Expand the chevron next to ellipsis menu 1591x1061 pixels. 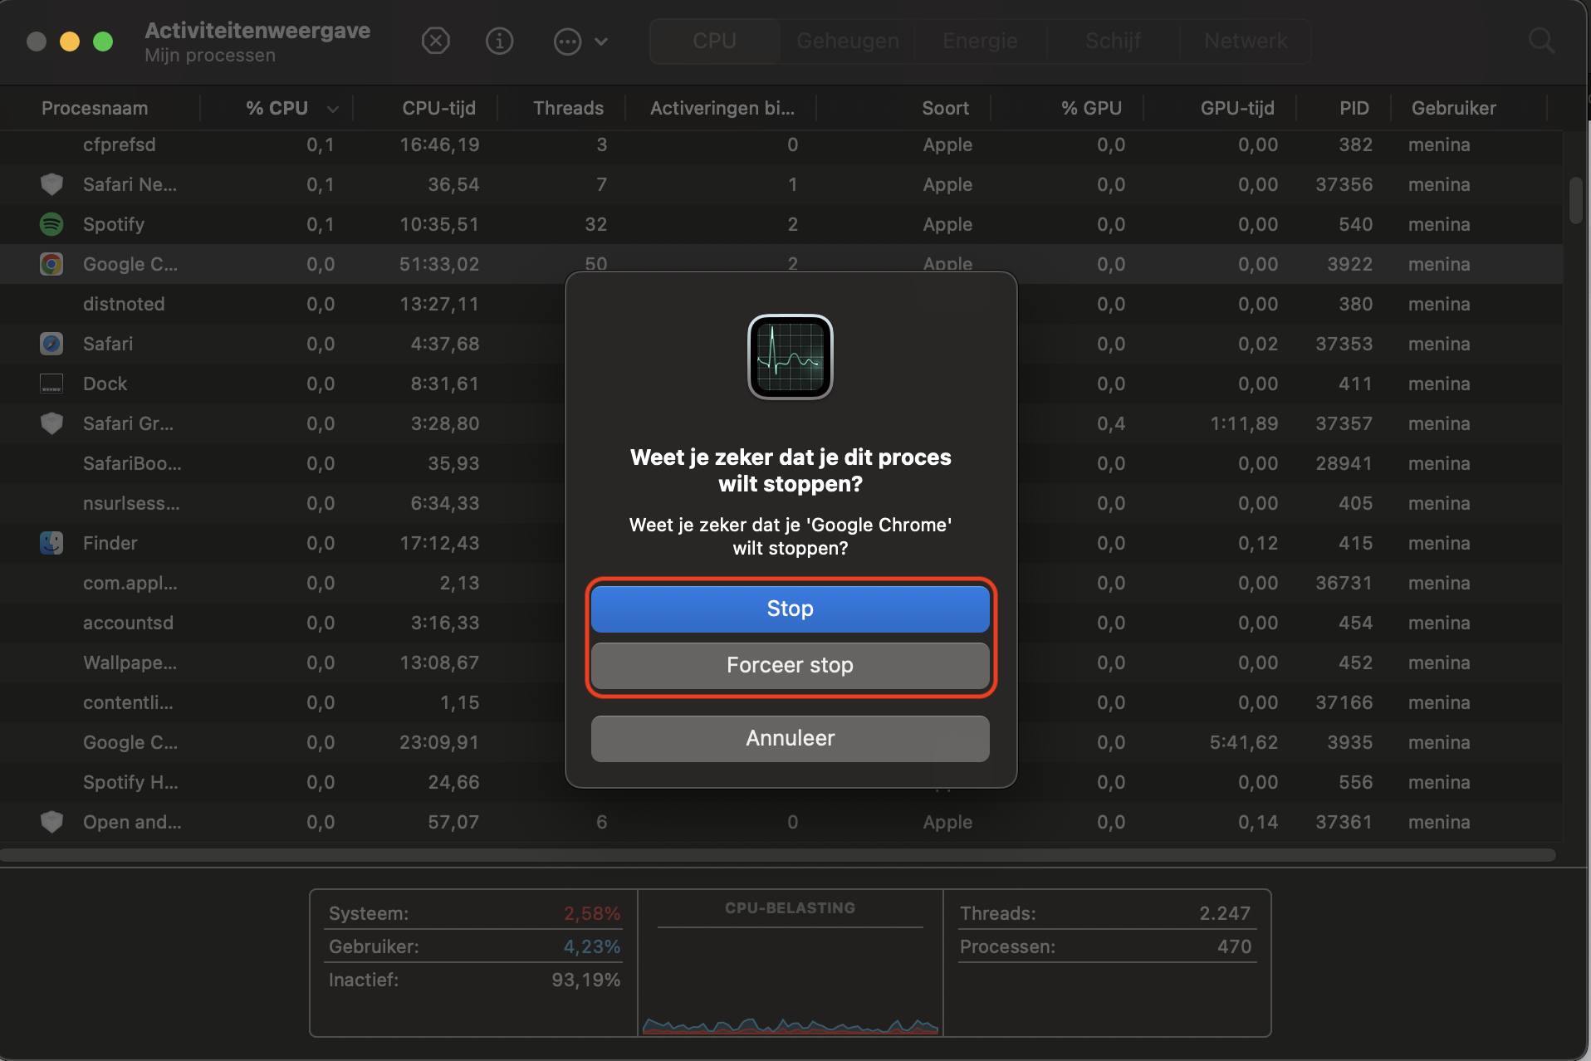pos(602,42)
